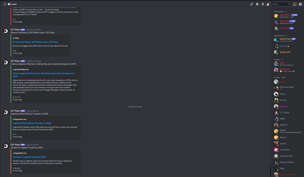The image size is (304, 177).
Task: Click the Dash2Trade bot avatar
Action: (276, 39)
